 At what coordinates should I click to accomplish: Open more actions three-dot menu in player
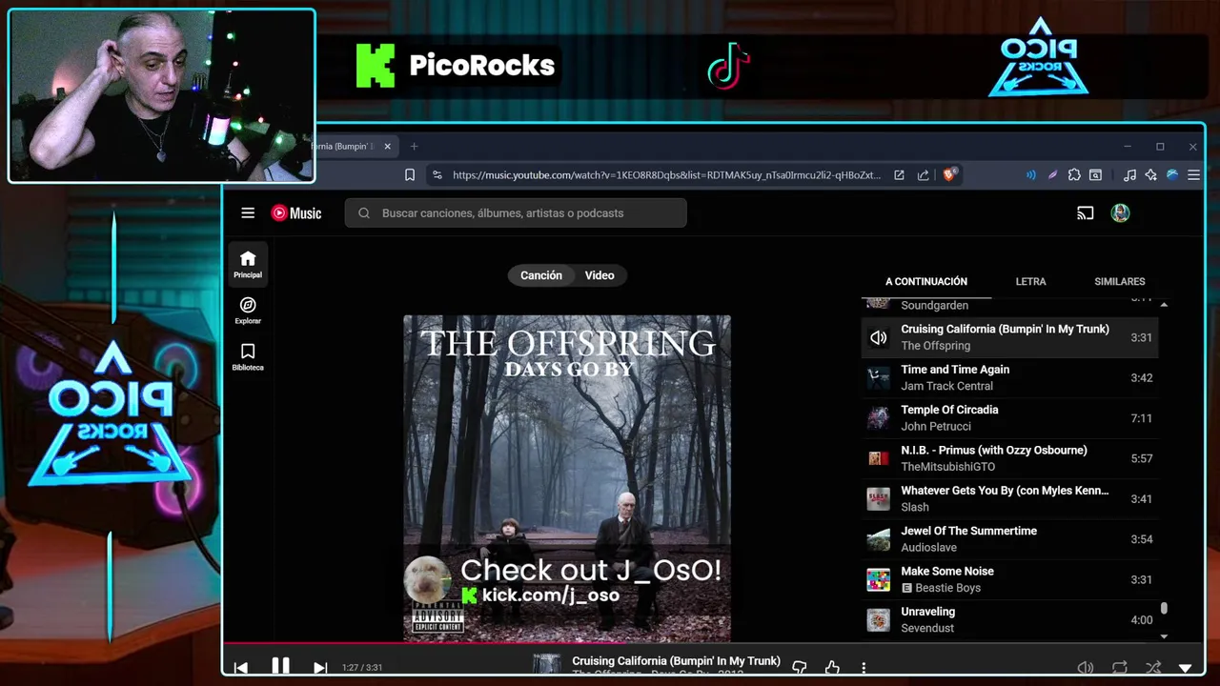tap(864, 668)
